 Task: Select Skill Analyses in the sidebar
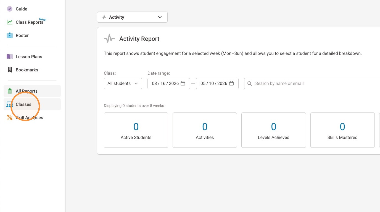pos(32,117)
